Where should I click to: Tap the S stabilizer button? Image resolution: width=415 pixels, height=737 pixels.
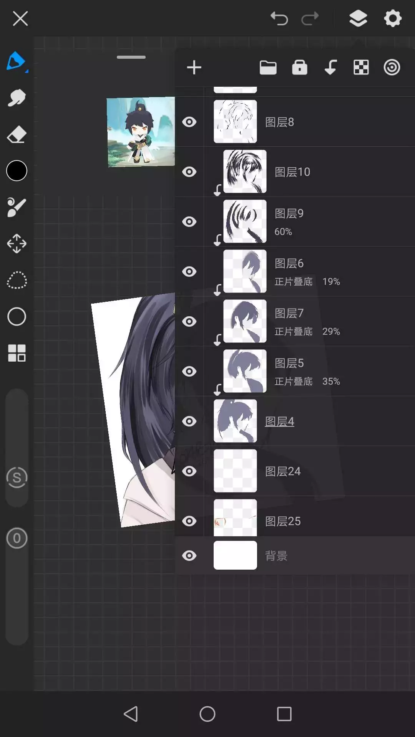[17, 478]
